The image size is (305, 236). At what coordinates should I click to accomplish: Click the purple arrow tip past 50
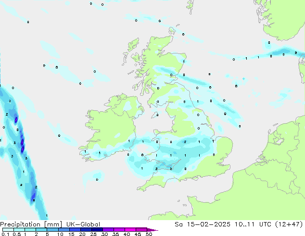pos(152,230)
